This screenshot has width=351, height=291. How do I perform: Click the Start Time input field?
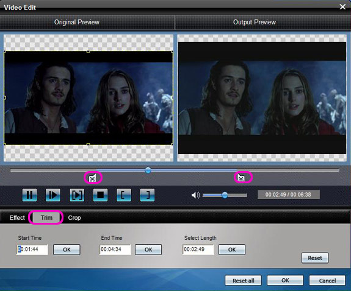[32, 250]
